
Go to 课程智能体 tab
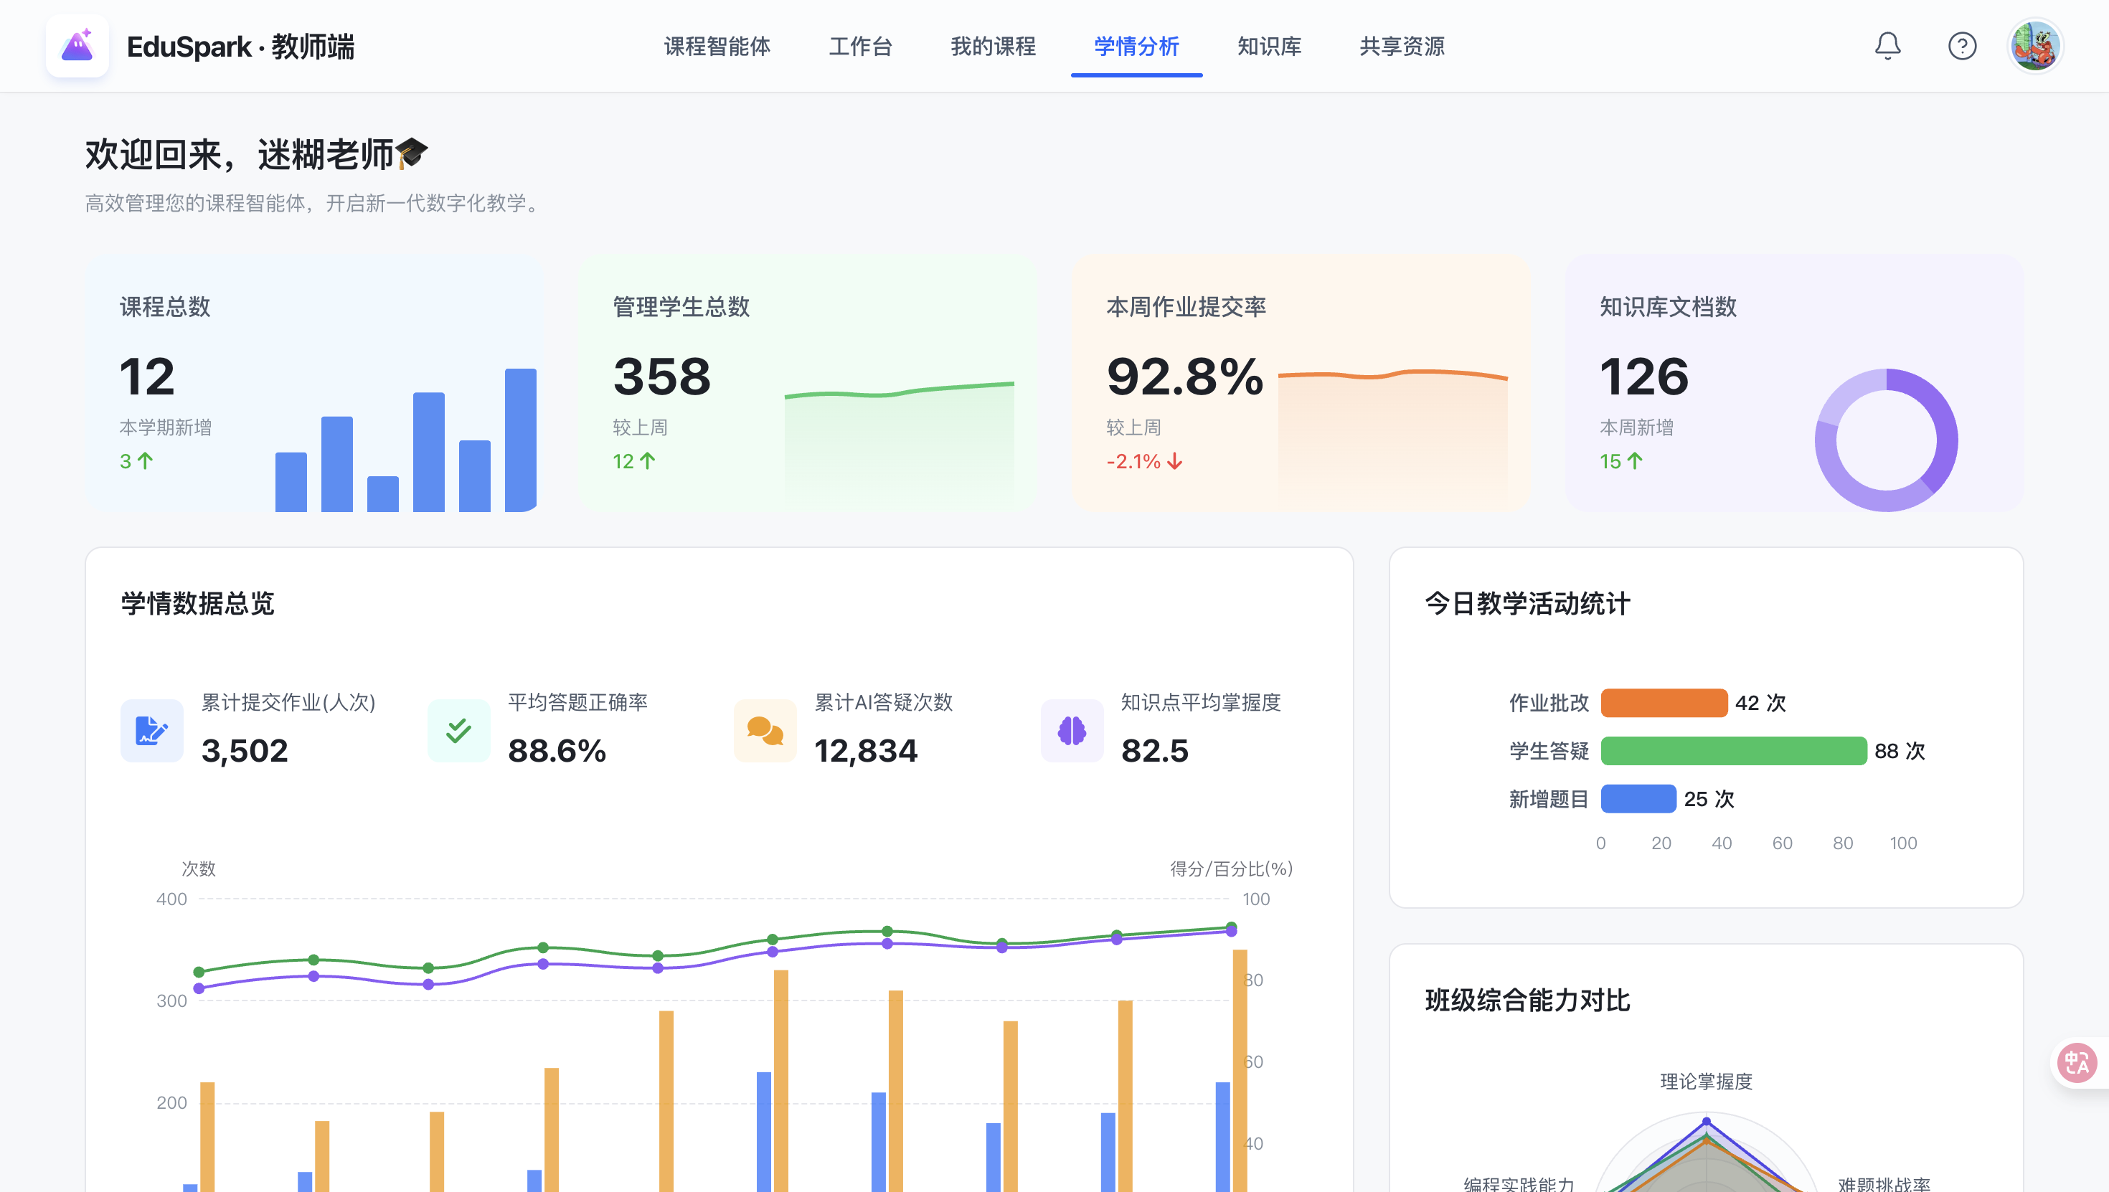click(717, 47)
